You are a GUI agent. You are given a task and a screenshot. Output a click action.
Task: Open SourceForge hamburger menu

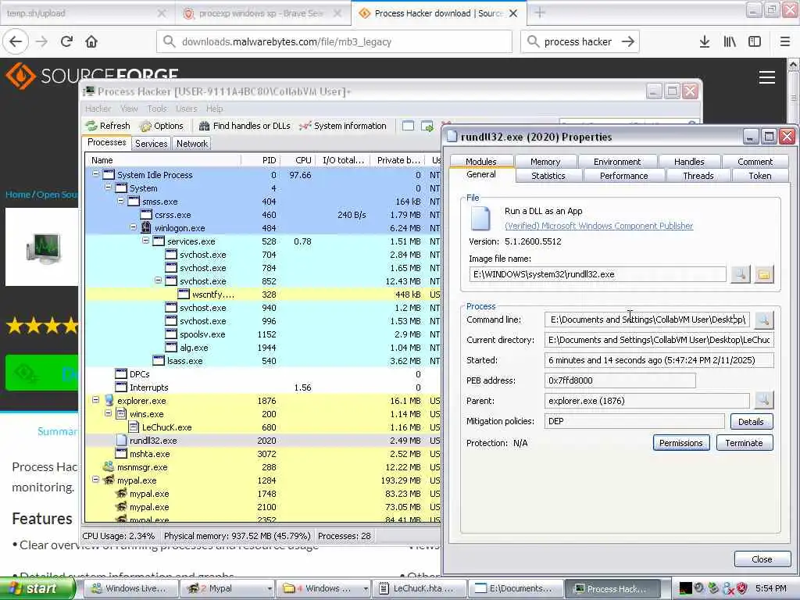(767, 77)
